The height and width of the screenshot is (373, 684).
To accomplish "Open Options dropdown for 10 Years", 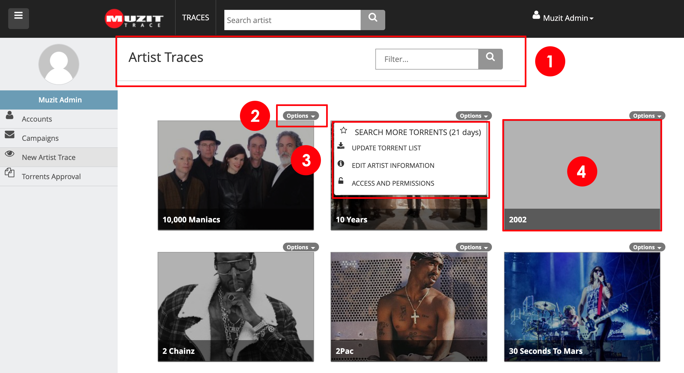I will pyautogui.click(x=474, y=116).
